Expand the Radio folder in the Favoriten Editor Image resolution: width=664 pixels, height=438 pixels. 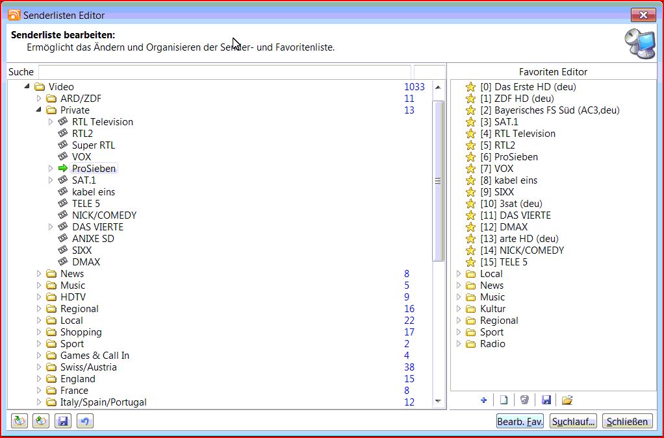click(x=459, y=344)
